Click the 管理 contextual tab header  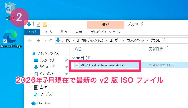point(106,25)
